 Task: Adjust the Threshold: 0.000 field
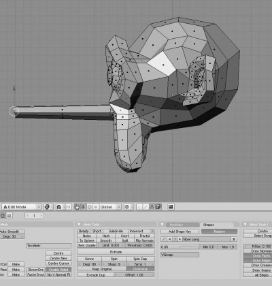(x=140, y=245)
